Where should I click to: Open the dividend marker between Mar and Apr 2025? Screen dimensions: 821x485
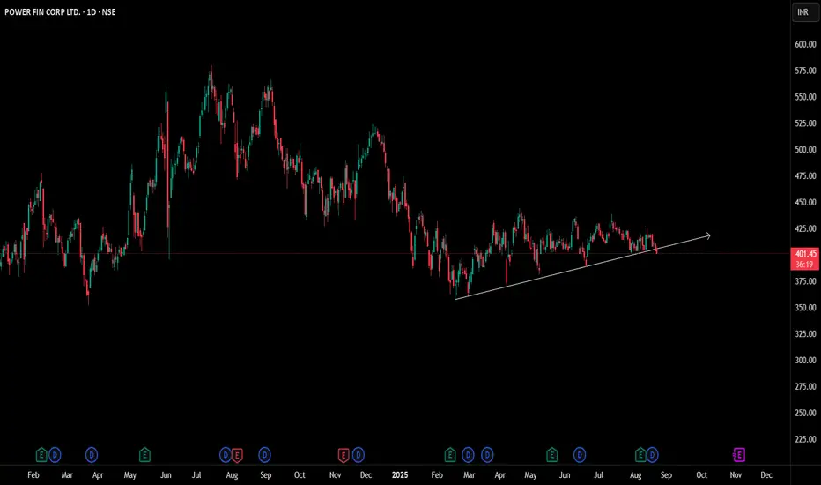(x=487, y=455)
